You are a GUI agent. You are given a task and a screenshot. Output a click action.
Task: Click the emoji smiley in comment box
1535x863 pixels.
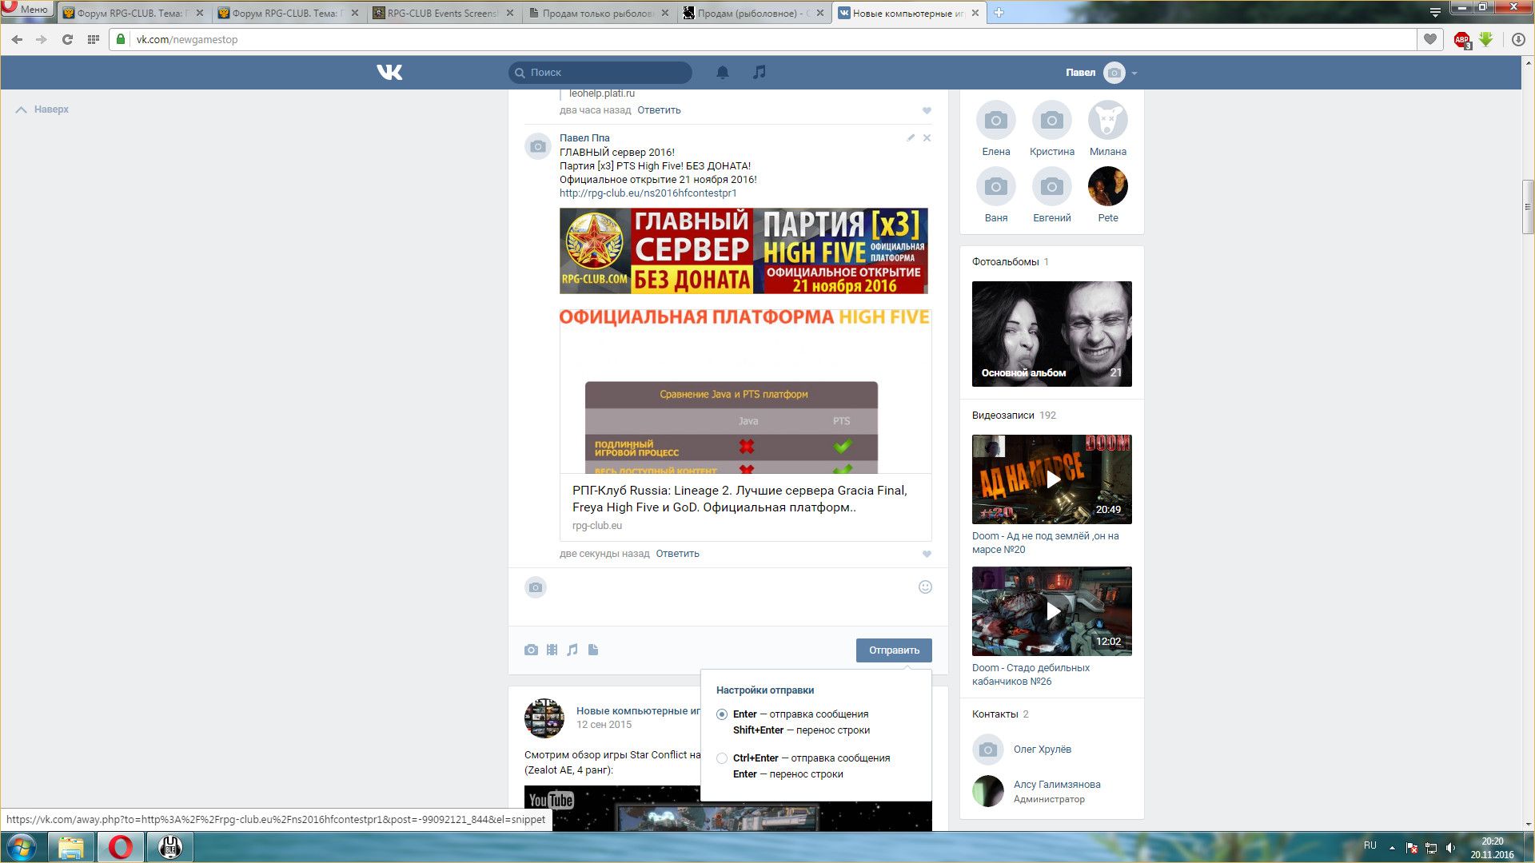point(925,587)
